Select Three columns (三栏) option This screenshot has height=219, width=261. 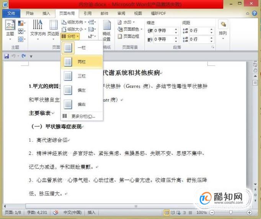(x=82, y=76)
